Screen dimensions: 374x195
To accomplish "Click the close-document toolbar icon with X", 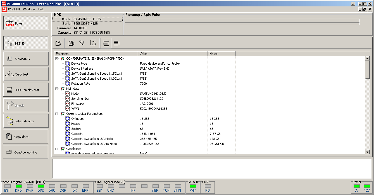I will (58, 43).
